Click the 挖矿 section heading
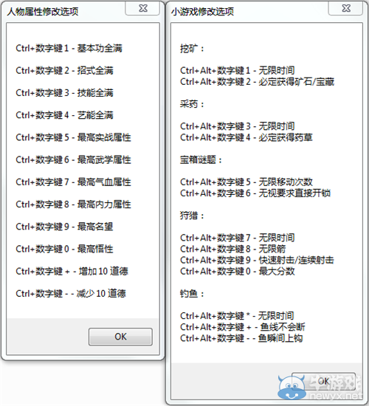 192,49
